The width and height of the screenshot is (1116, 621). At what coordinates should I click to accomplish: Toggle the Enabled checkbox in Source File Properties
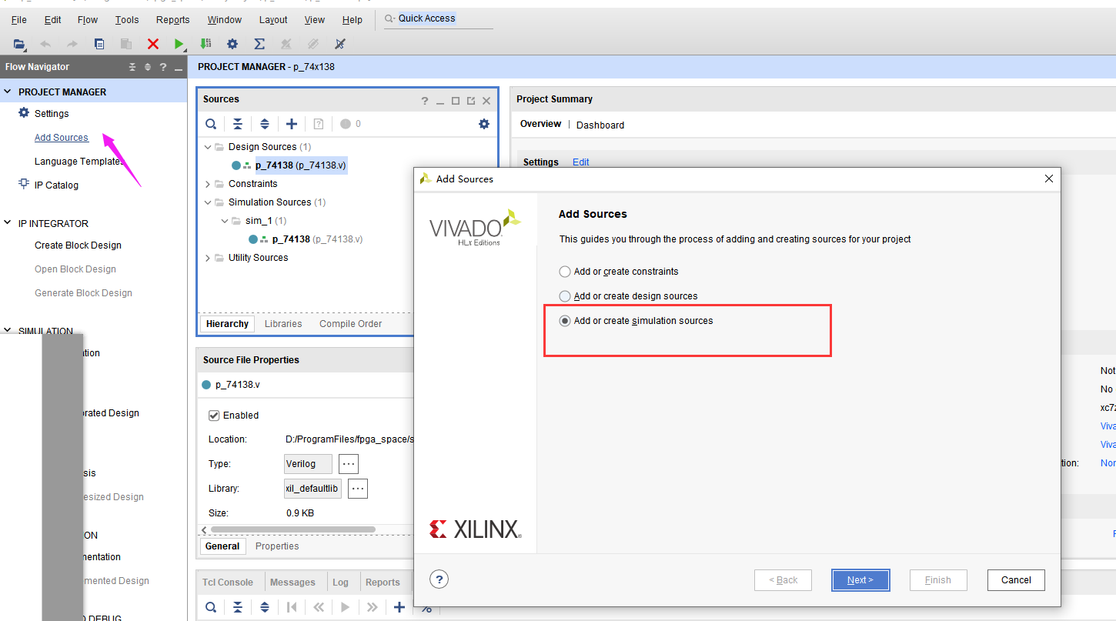tap(214, 416)
